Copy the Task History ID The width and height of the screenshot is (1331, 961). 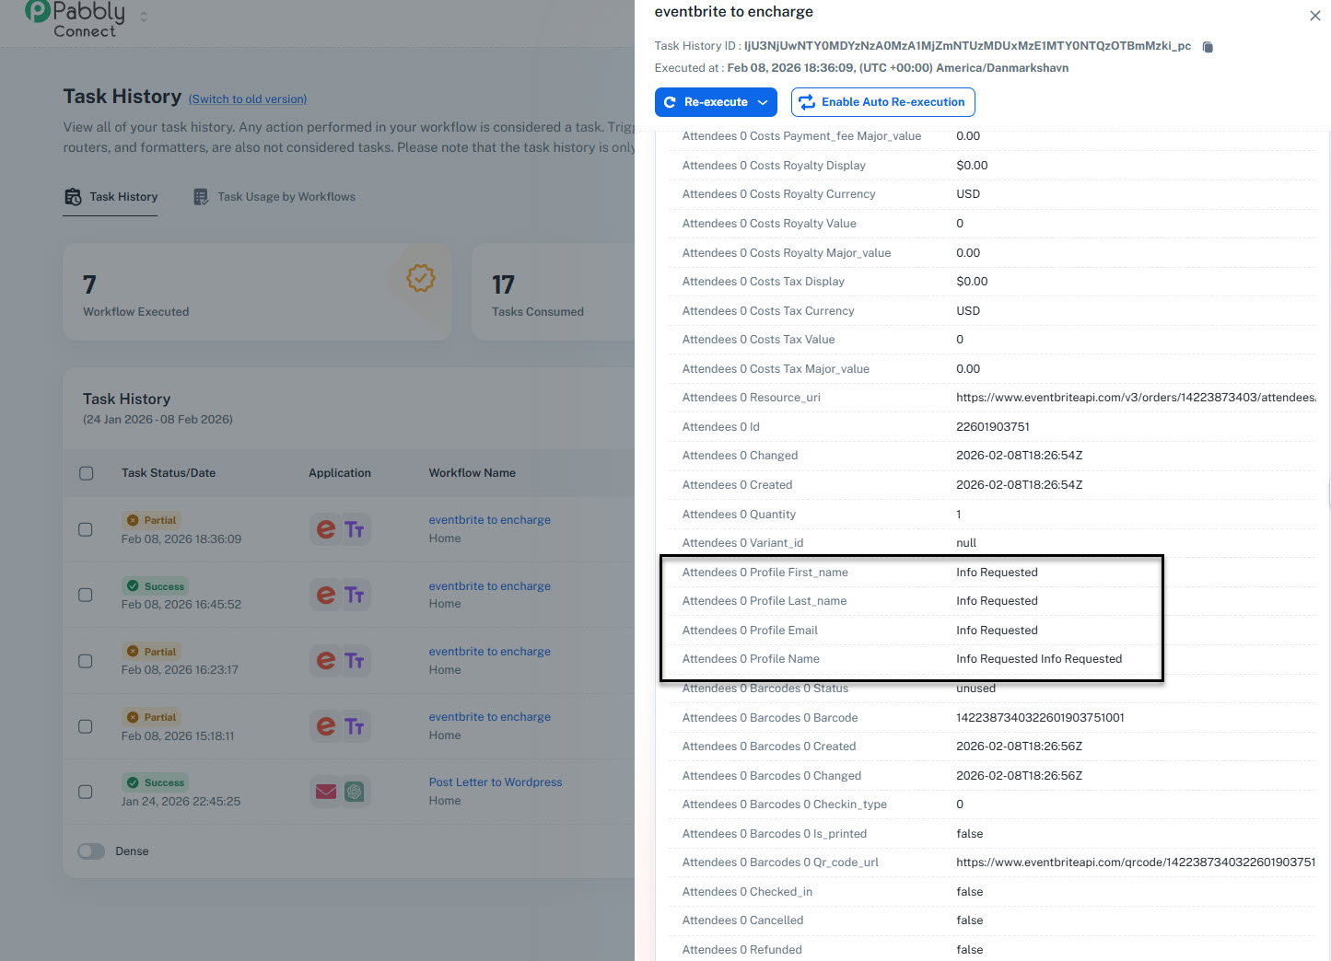[1208, 47]
